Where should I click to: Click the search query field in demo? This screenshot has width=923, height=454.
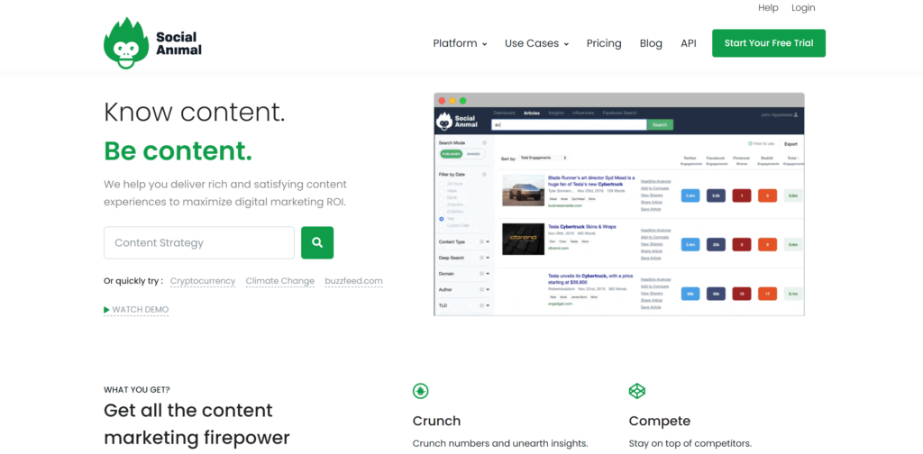(x=570, y=124)
